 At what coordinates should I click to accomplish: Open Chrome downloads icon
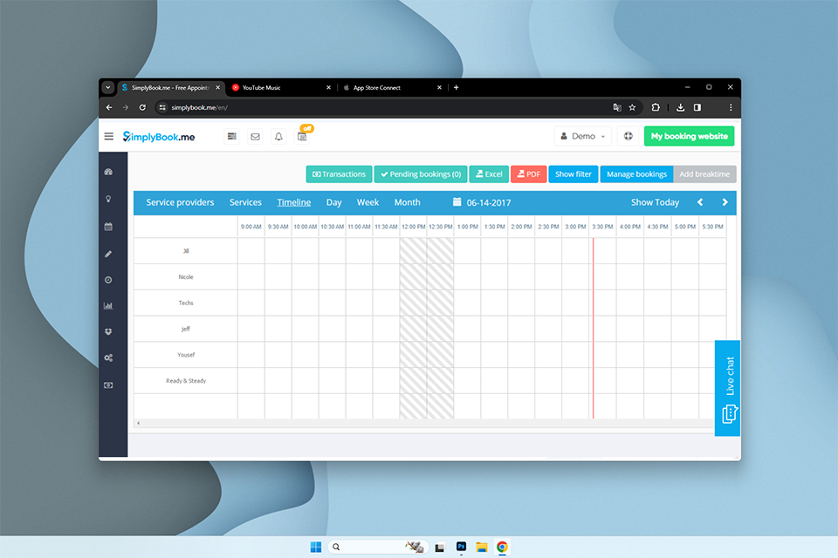[680, 107]
